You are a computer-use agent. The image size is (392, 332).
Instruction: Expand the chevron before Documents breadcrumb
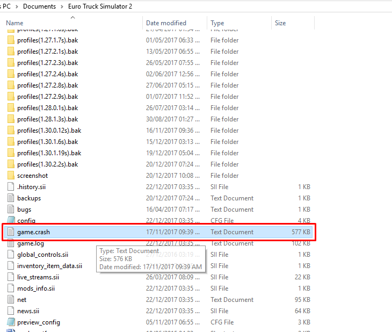pos(17,6)
